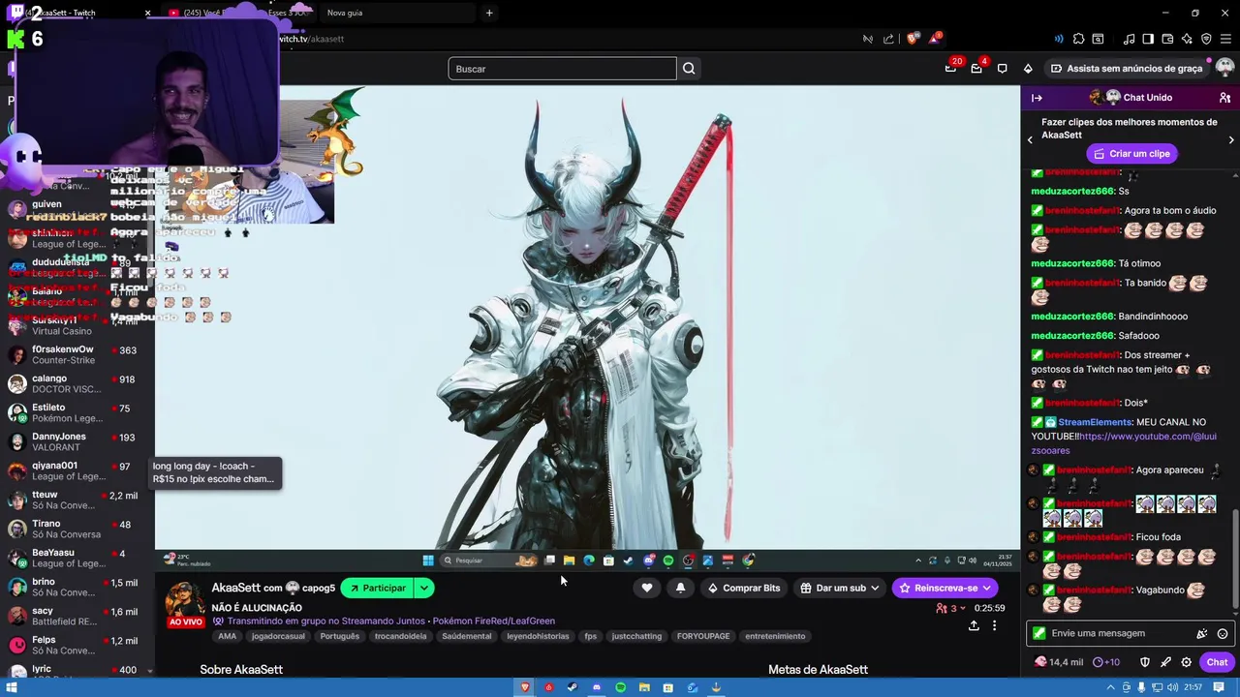Select the Português tag
This screenshot has height=697, width=1240.
[x=339, y=636]
